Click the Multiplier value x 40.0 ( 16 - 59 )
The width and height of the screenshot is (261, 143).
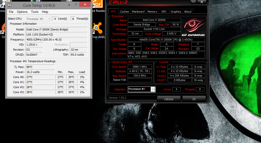coord(140,71)
